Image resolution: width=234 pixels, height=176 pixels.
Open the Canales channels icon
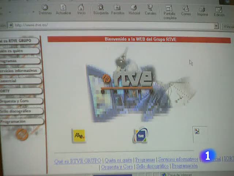click(x=150, y=9)
